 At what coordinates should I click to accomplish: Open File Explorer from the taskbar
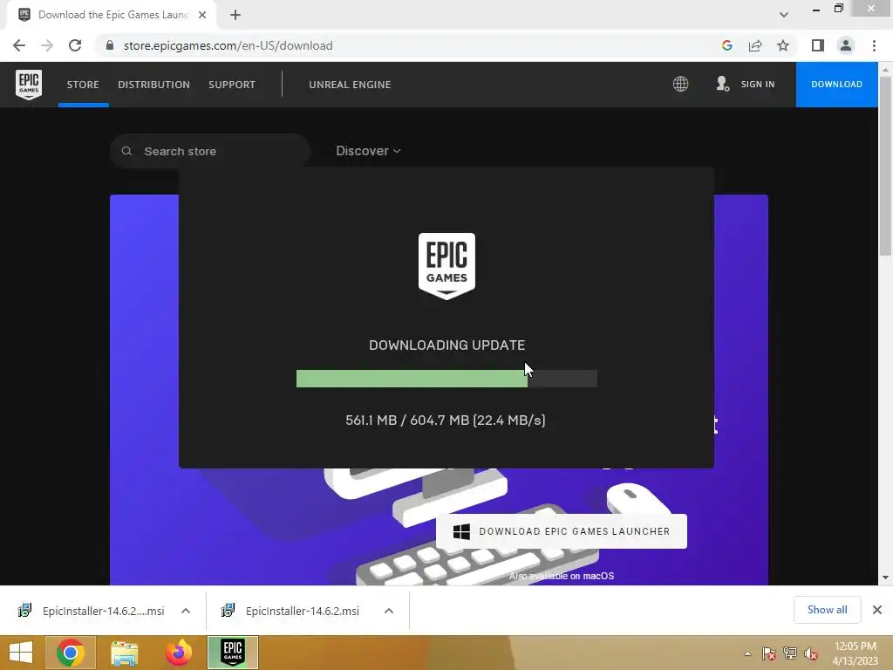click(x=124, y=653)
